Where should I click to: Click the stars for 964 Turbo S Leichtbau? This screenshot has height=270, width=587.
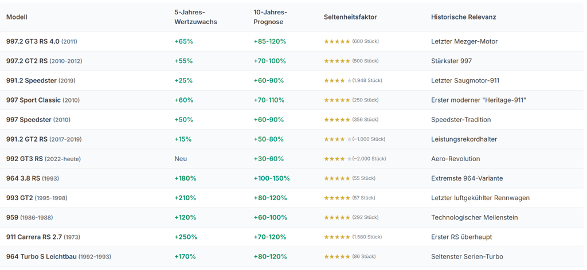click(337, 256)
